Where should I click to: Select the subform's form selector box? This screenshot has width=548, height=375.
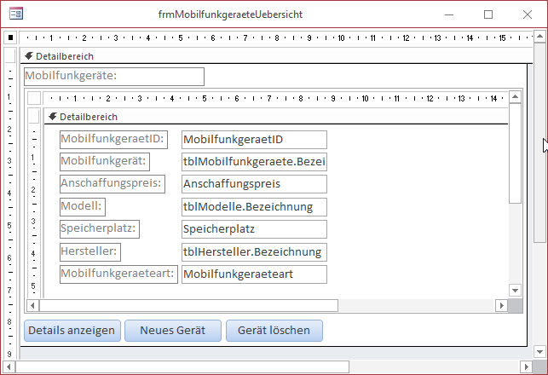[x=34, y=98]
